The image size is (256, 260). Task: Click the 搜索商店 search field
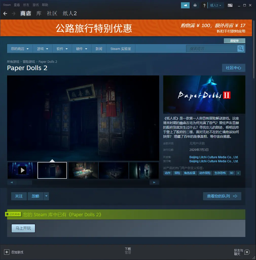point(212,49)
